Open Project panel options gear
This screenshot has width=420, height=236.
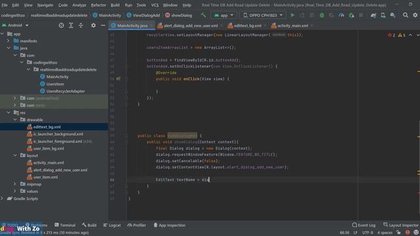tap(93, 25)
